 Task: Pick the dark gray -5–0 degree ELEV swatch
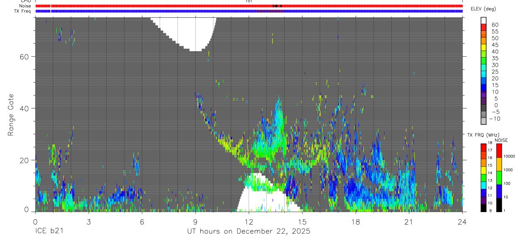(x=484, y=108)
